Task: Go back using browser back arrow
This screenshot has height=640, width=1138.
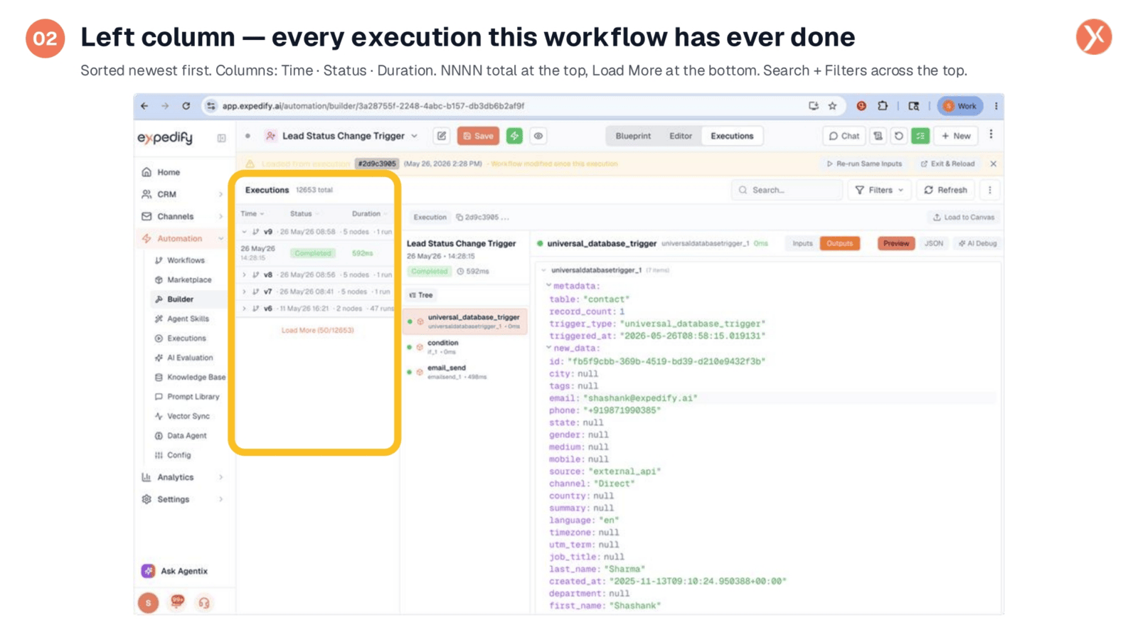Action: pos(144,106)
